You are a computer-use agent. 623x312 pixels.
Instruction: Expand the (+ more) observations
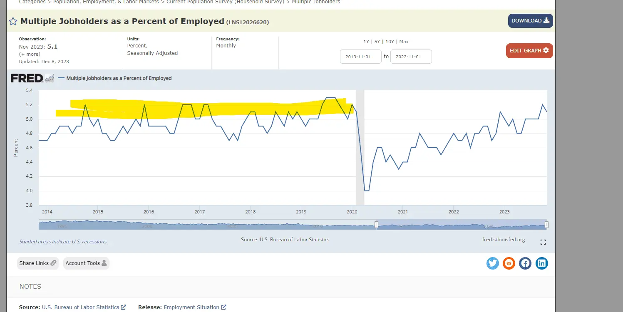(30, 54)
